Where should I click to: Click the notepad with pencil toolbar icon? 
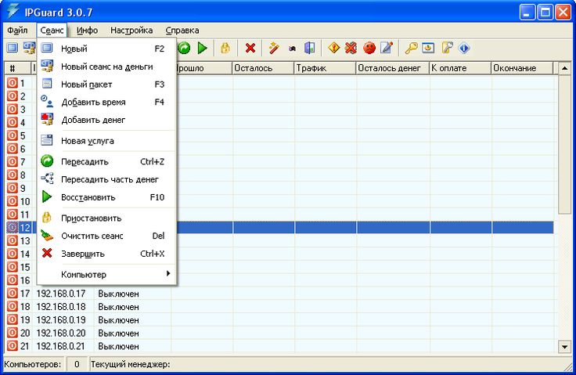point(387,48)
